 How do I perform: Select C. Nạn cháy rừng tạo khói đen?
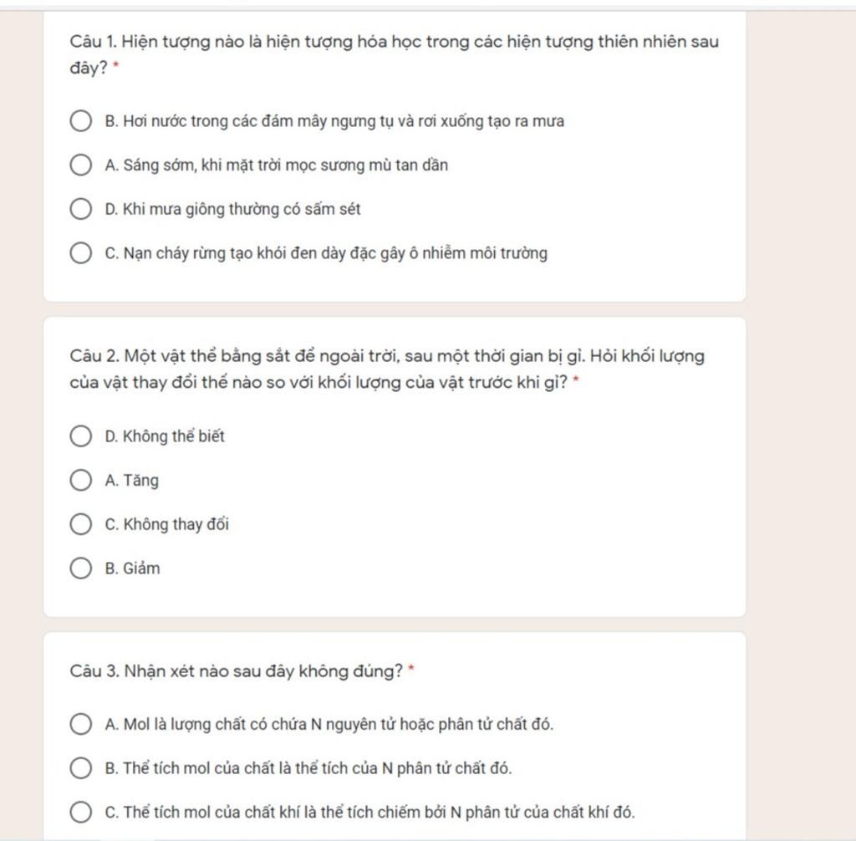[81, 252]
